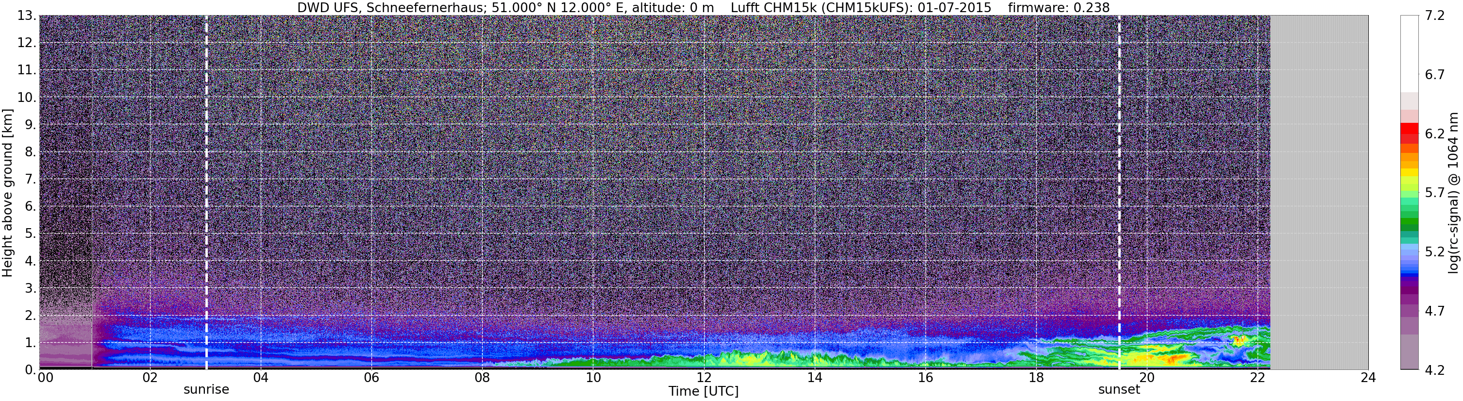This screenshot has width=1463, height=401.
Task: Click the '10' time tick label
Action: (x=593, y=378)
